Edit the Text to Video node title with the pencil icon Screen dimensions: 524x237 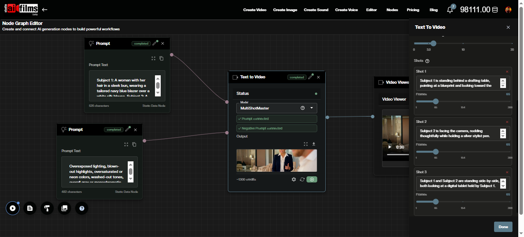pyautogui.click(x=311, y=77)
